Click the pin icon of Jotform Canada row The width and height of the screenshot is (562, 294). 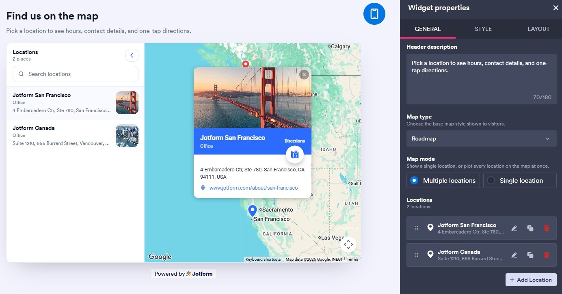pyautogui.click(x=430, y=255)
